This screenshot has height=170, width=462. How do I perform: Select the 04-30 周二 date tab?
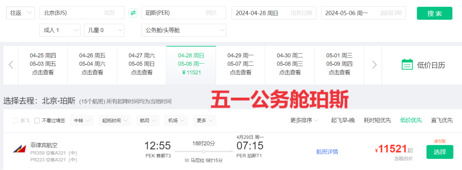(290, 65)
